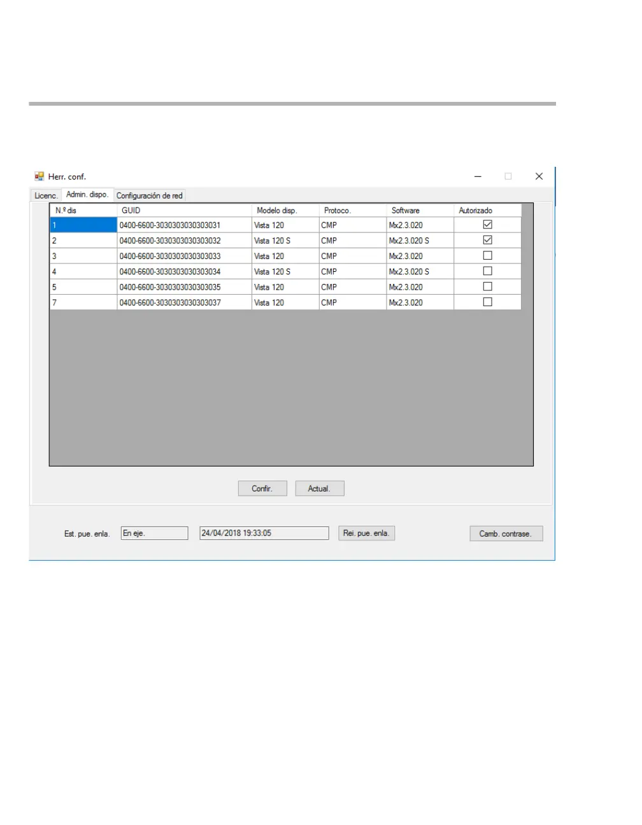Click the Modelo disp. column header
642x825 pixels.
point(285,210)
